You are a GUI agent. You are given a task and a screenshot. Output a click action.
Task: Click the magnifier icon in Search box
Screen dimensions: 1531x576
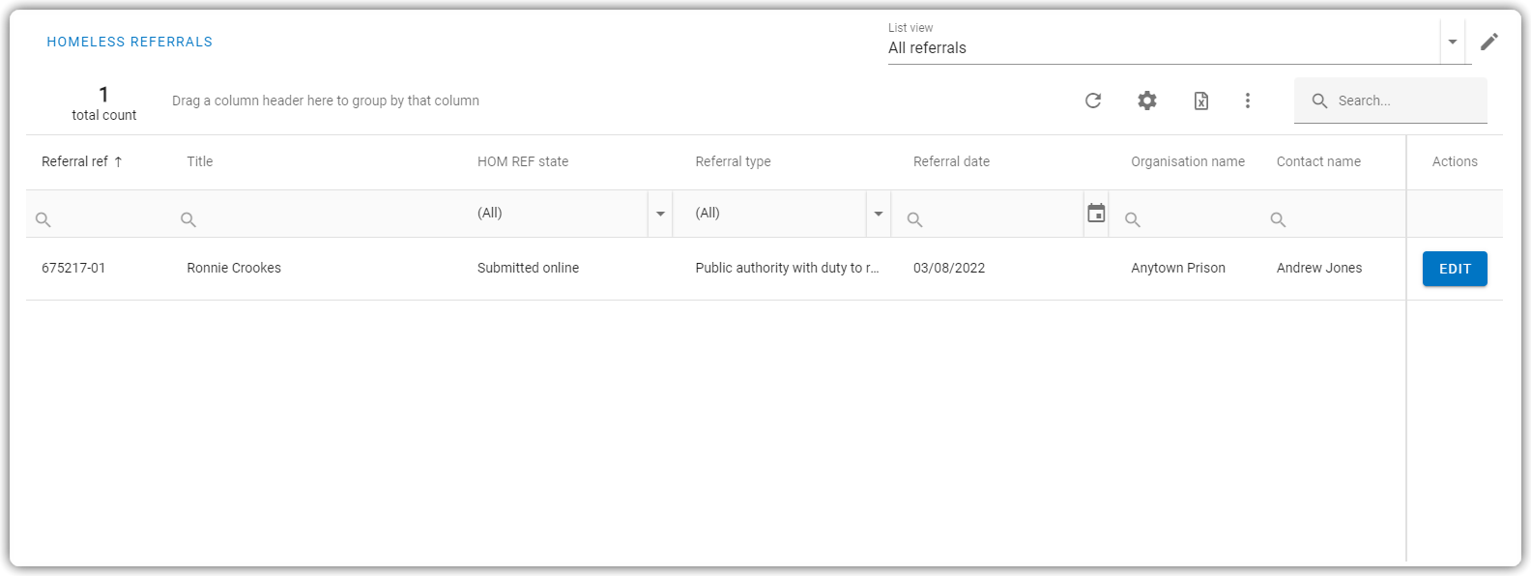pyautogui.click(x=1319, y=101)
